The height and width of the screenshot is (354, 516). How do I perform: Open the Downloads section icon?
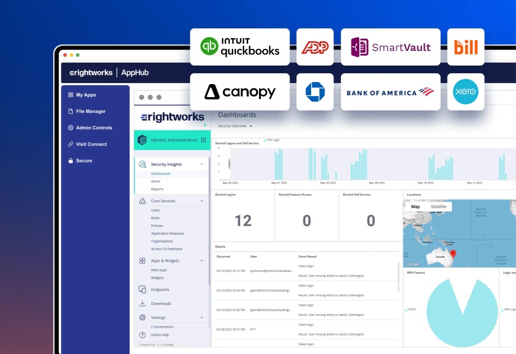pyautogui.click(x=143, y=303)
